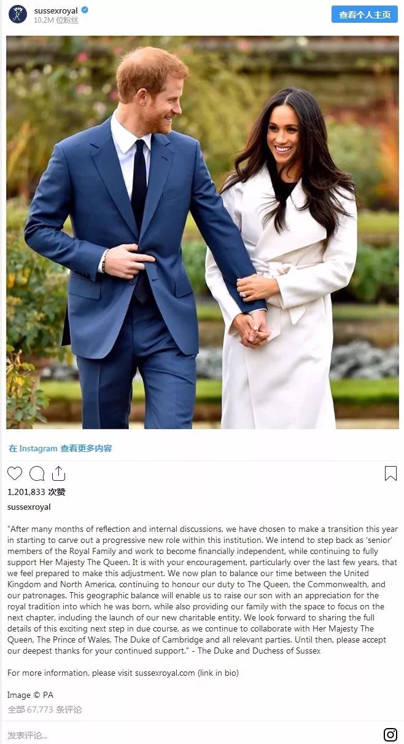The width and height of the screenshot is (404, 744).
Task: Open comments via the speech bubble icon
Action: coord(37,473)
